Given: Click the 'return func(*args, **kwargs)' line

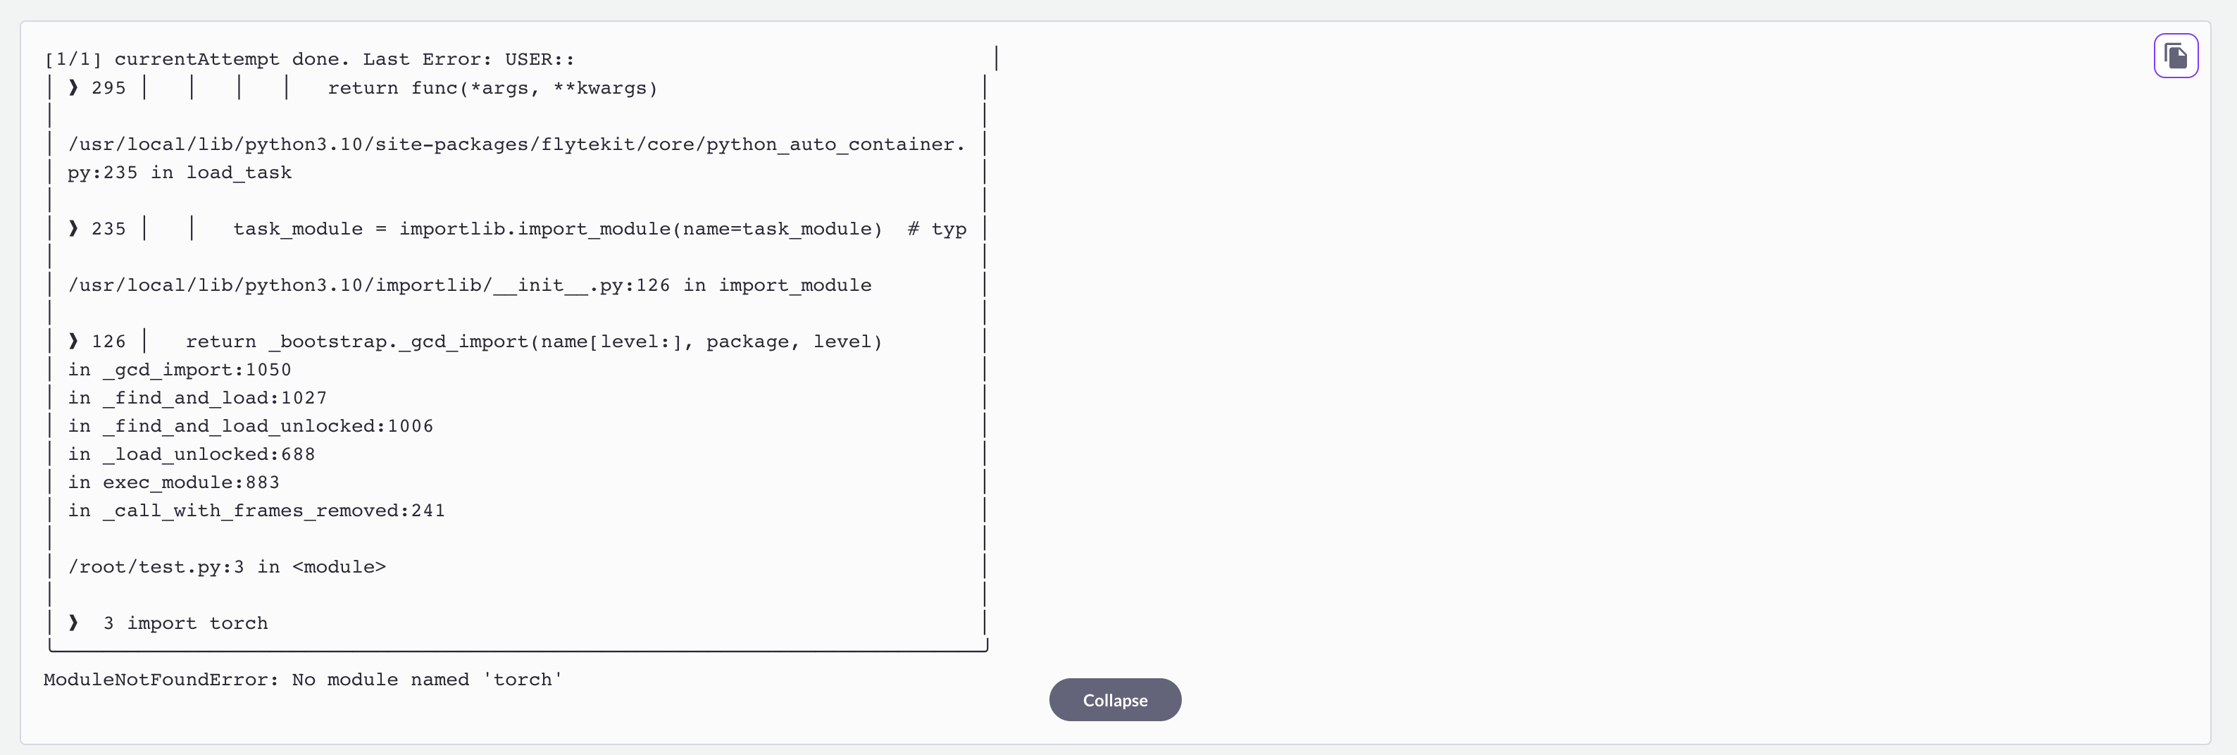Looking at the screenshot, I should click(492, 87).
